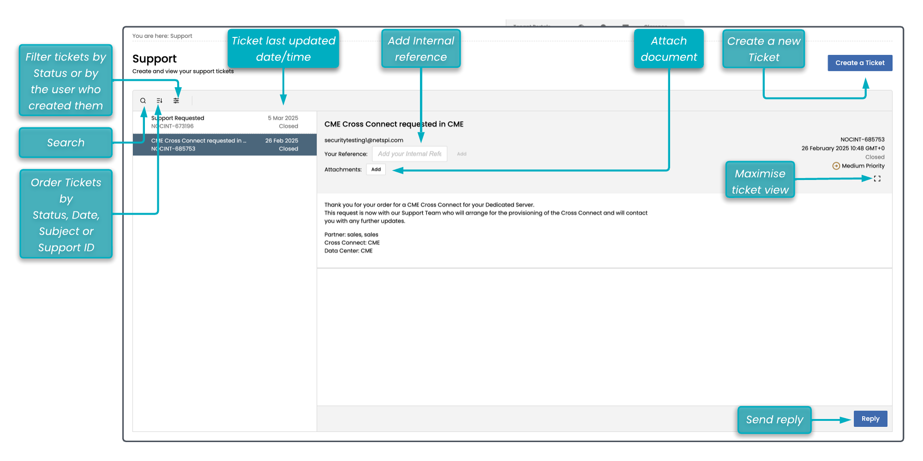Open the sort order icon for tickets
Image resolution: width=923 pixels, height=461 pixels.
click(159, 101)
